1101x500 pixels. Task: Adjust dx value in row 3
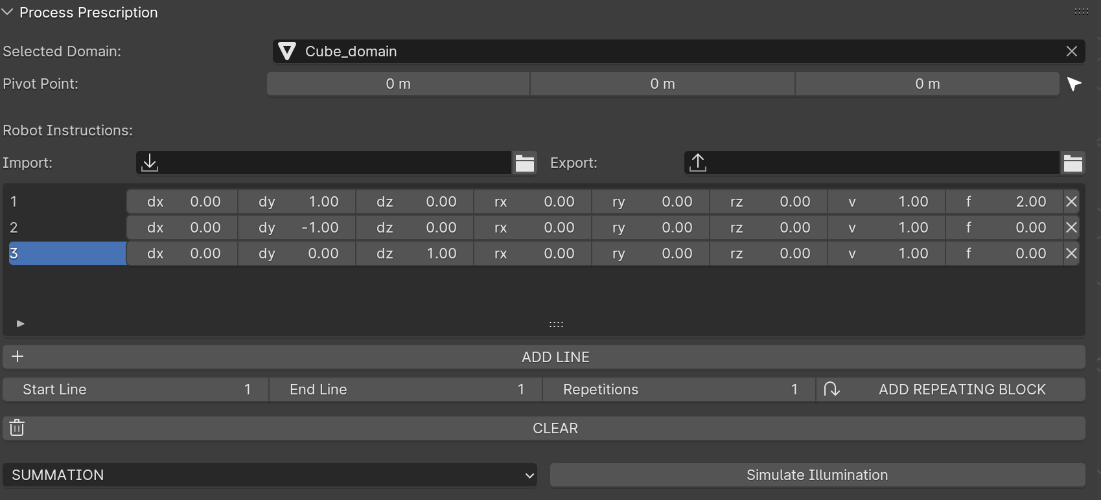click(182, 253)
